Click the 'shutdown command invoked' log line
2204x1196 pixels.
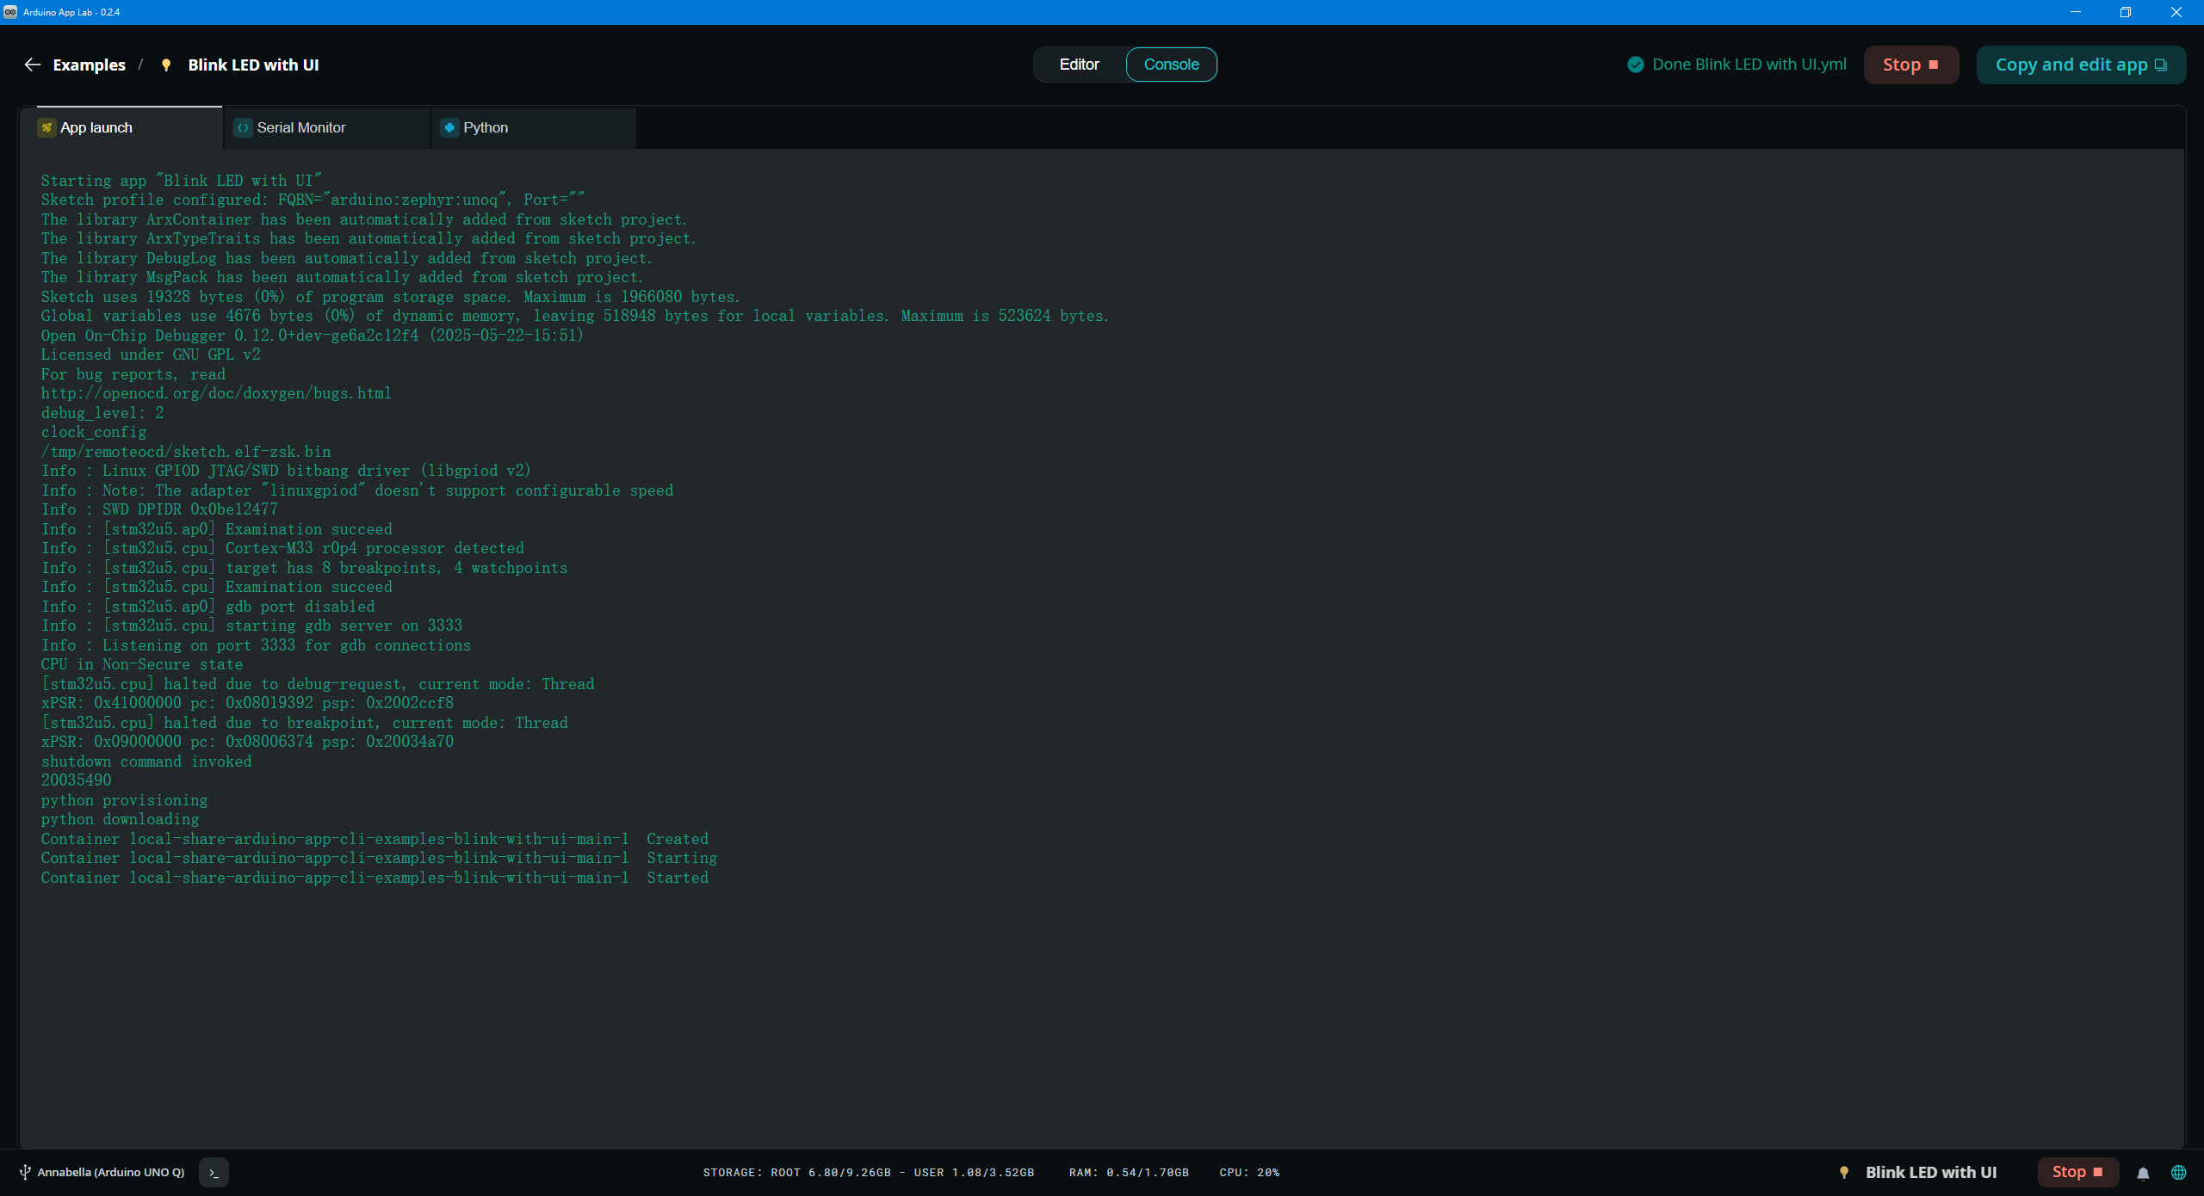[x=146, y=761]
